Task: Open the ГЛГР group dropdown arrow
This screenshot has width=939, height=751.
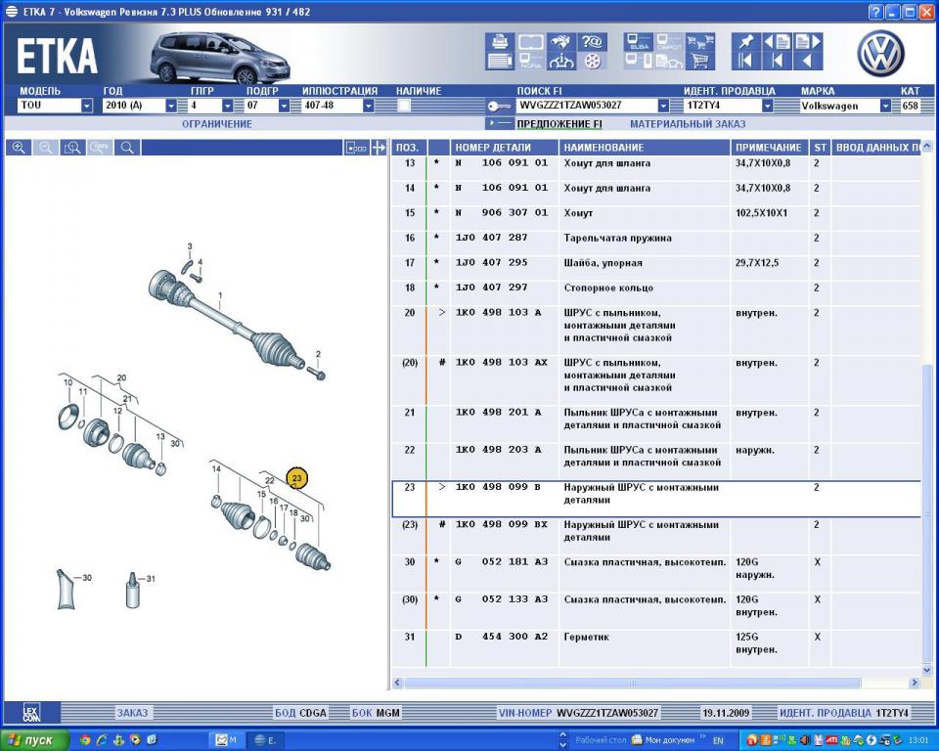Action: click(228, 106)
